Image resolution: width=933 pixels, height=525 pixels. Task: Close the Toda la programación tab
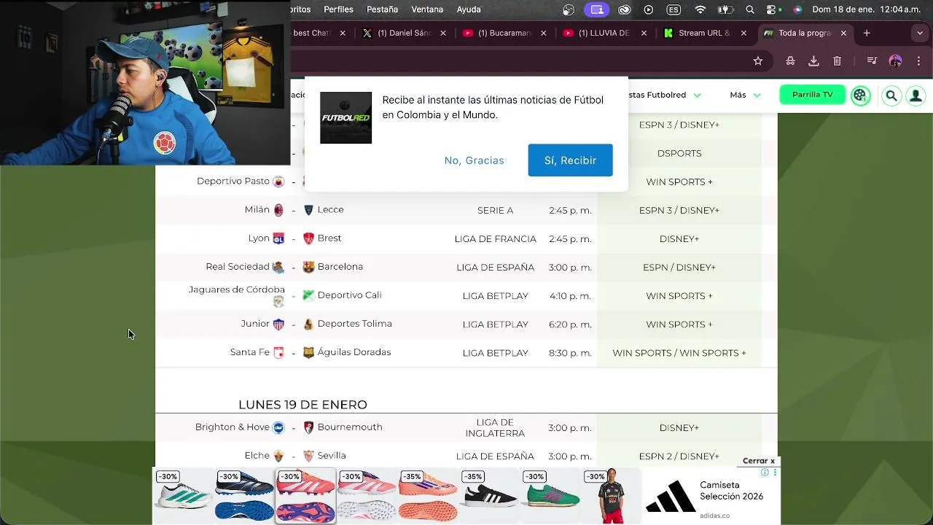tap(843, 33)
